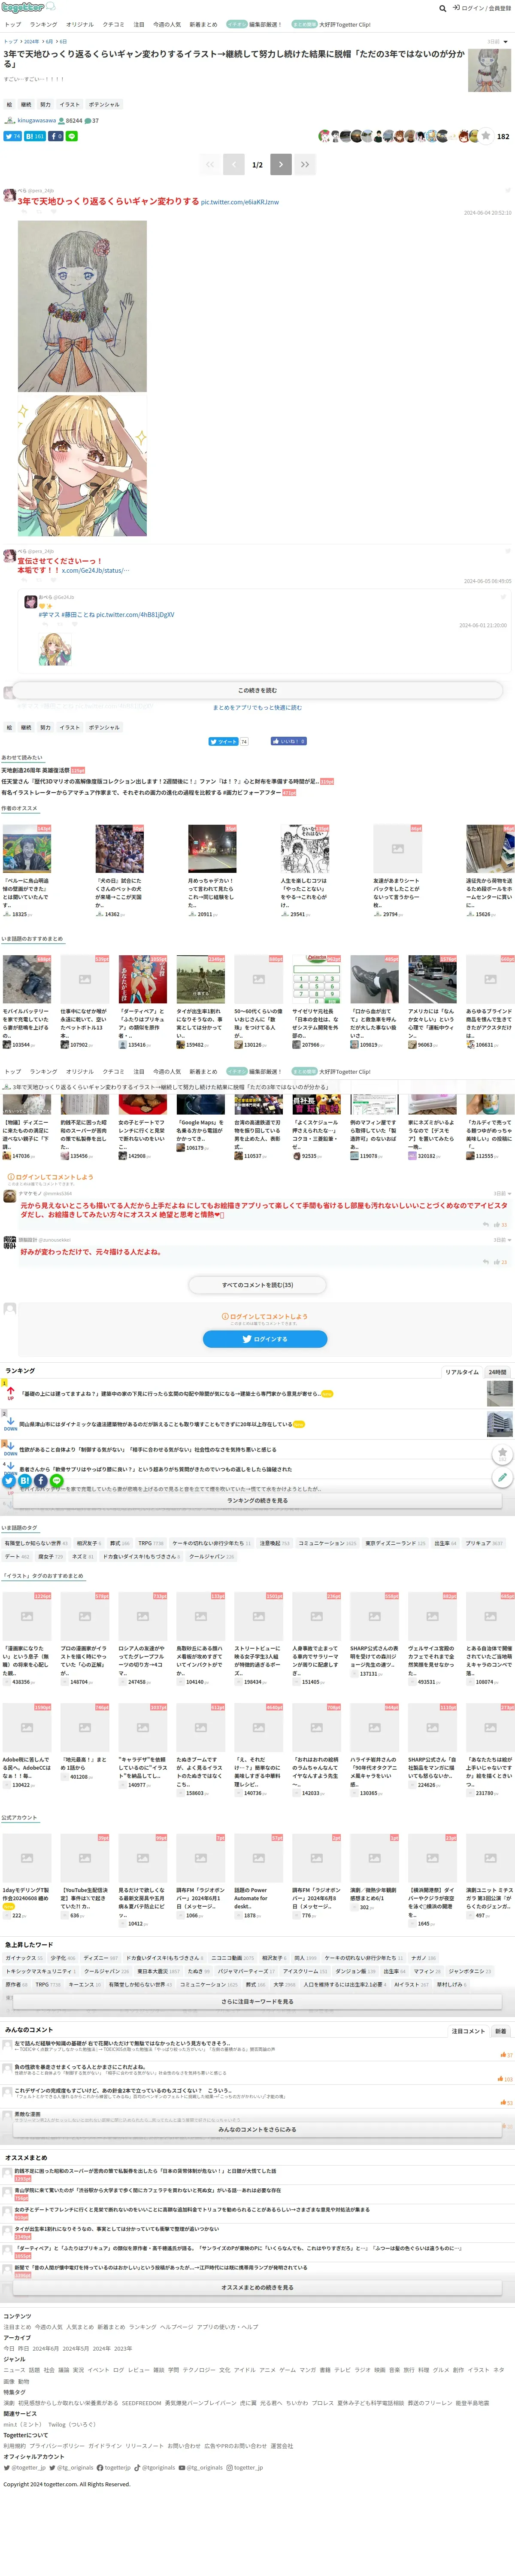
Task: Open the small quoted tweet character image
Action: click(55, 649)
